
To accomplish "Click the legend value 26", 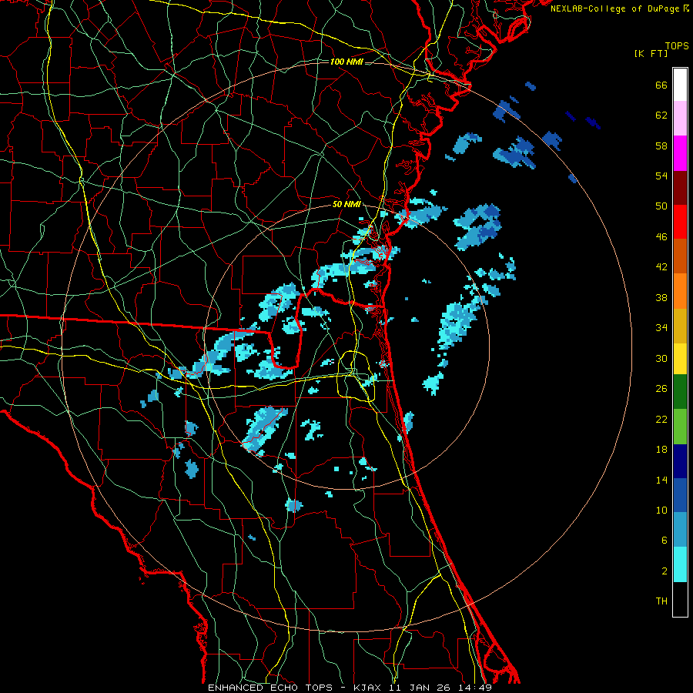I will tap(661, 389).
